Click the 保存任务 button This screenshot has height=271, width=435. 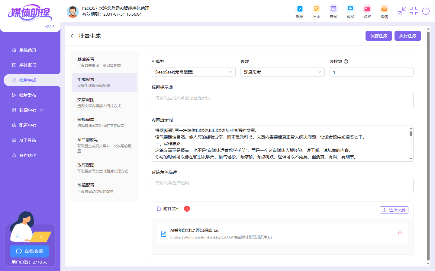[x=379, y=36]
